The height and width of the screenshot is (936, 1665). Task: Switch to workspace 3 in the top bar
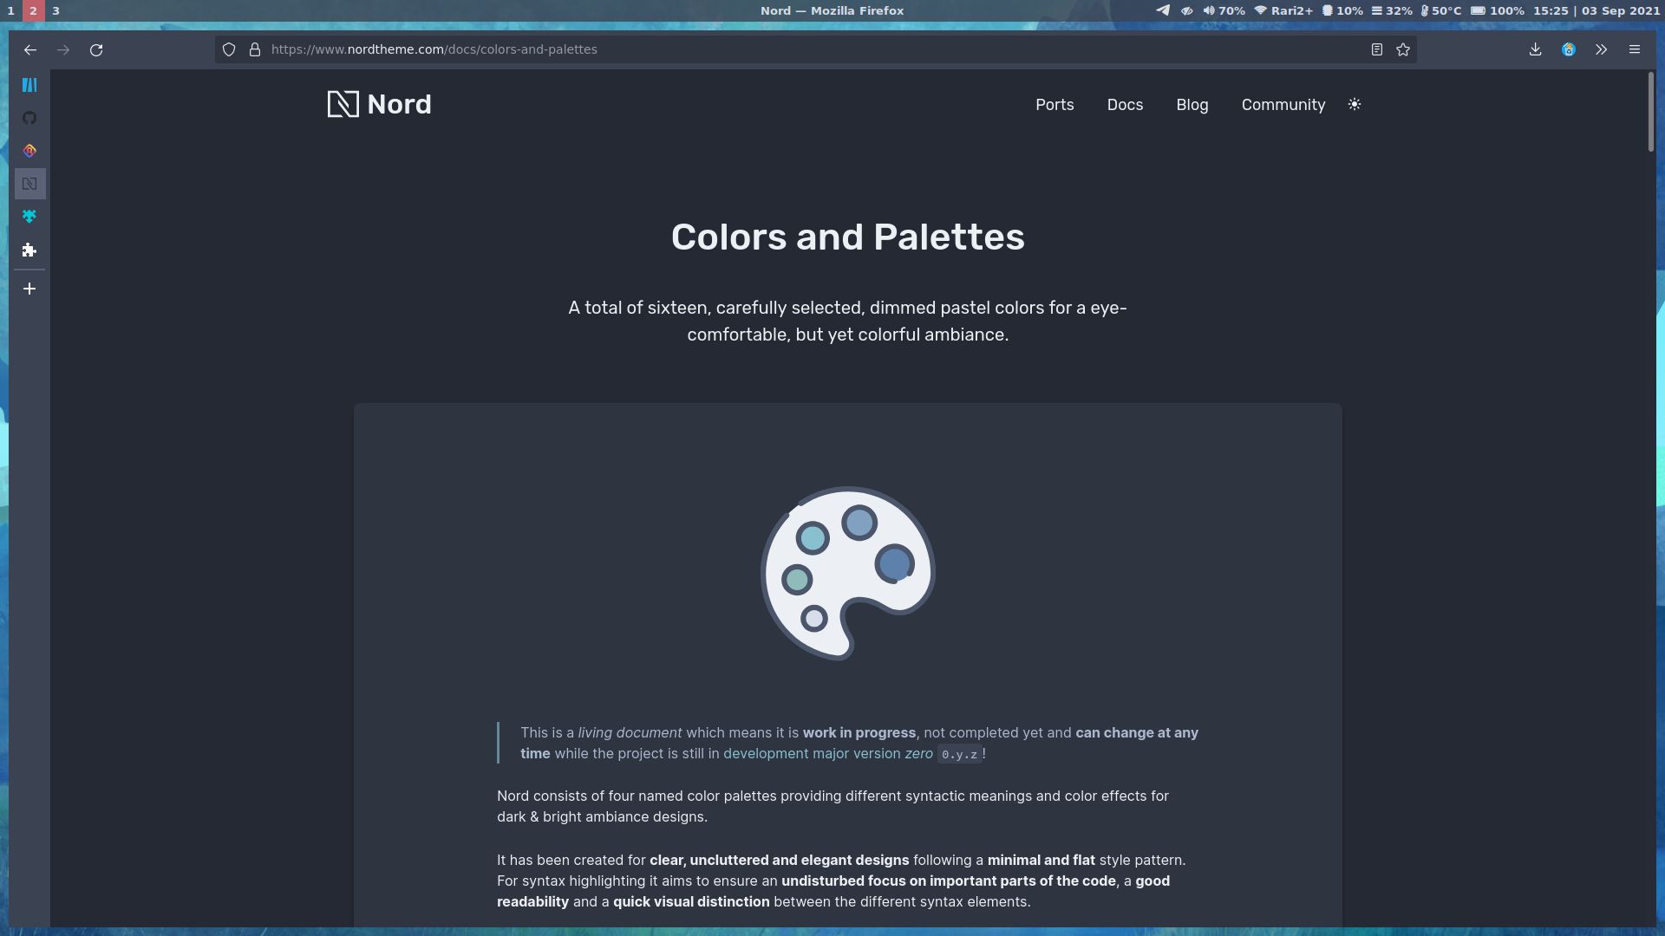pos(55,10)
